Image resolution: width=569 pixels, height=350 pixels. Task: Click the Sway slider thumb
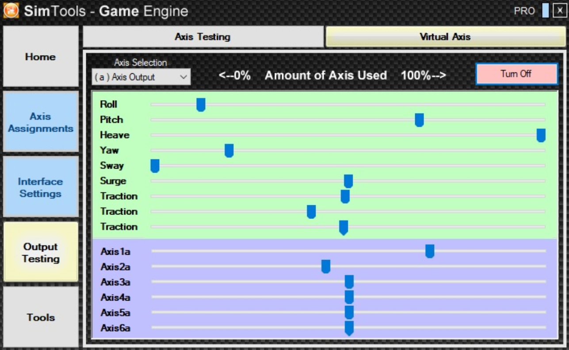(x=155, y=166)
